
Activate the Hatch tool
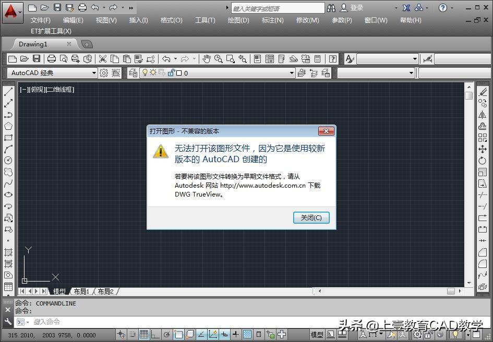point(8,252)
